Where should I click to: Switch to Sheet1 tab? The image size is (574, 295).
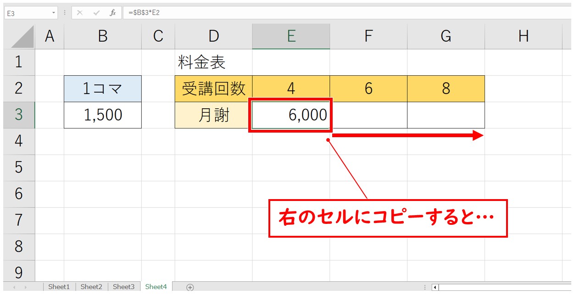pyautogui.click(x=59, y=287)
